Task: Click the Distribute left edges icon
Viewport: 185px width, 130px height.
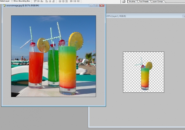Action: (x=72, y=1)
